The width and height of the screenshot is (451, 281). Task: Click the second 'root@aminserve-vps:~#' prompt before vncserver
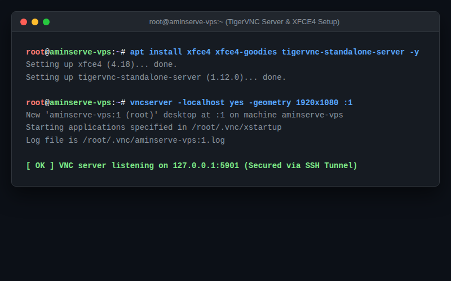click(76, 103)
